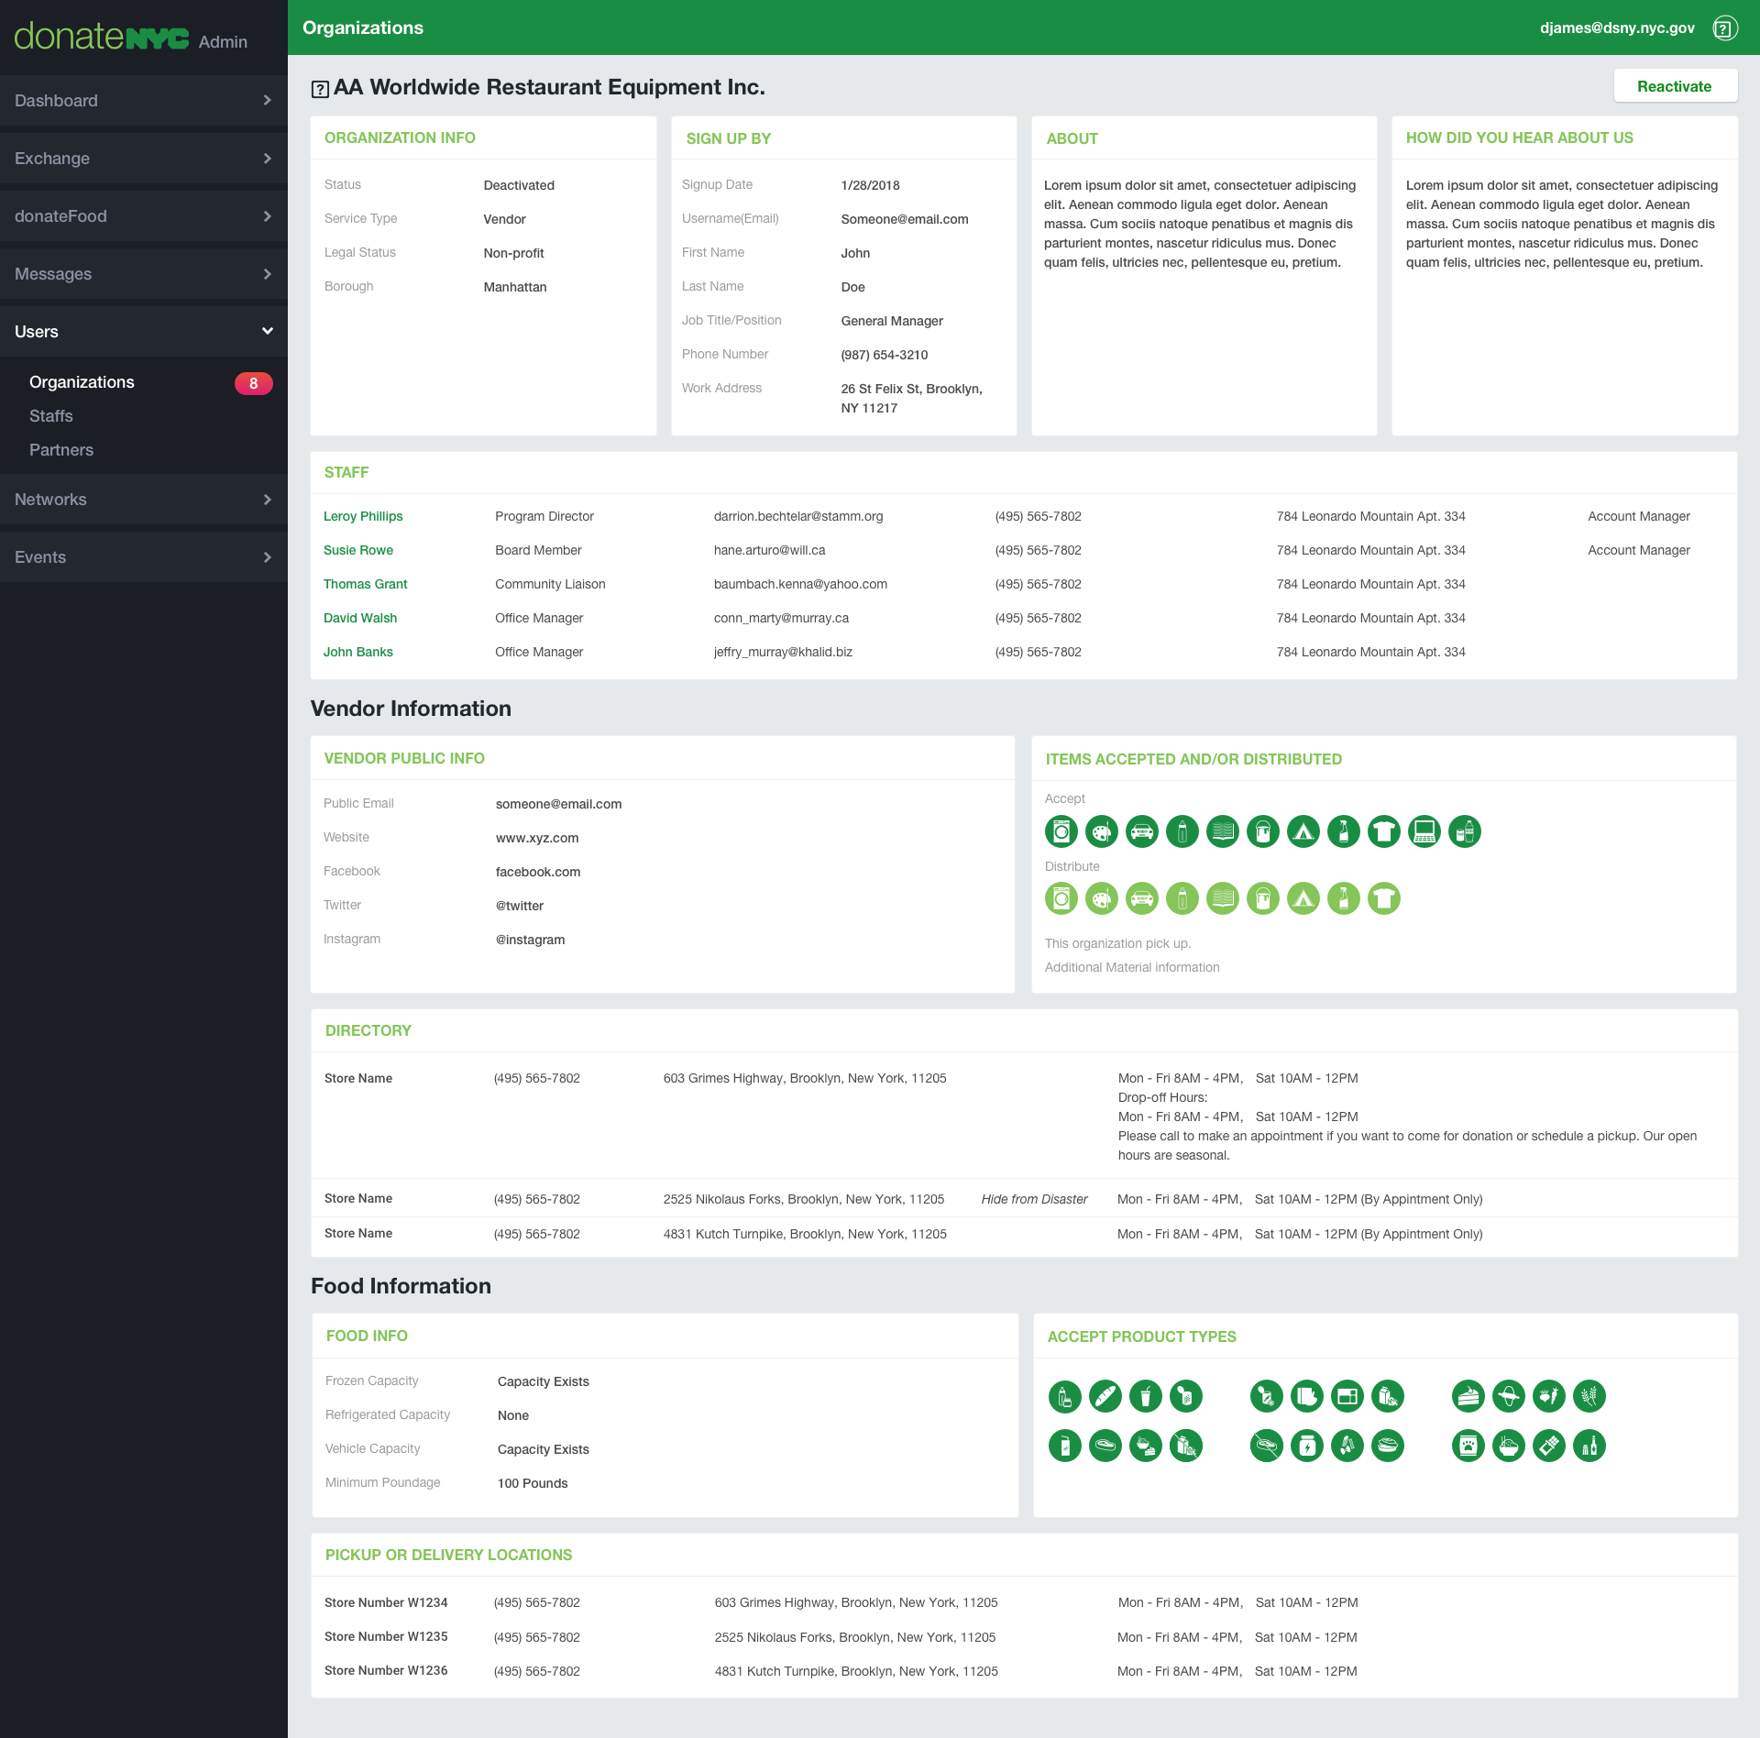Click the electronics laptop icon in Accept row
The height and width of the screenshot is (1738, 1760).
click(x=1424, y=831)
